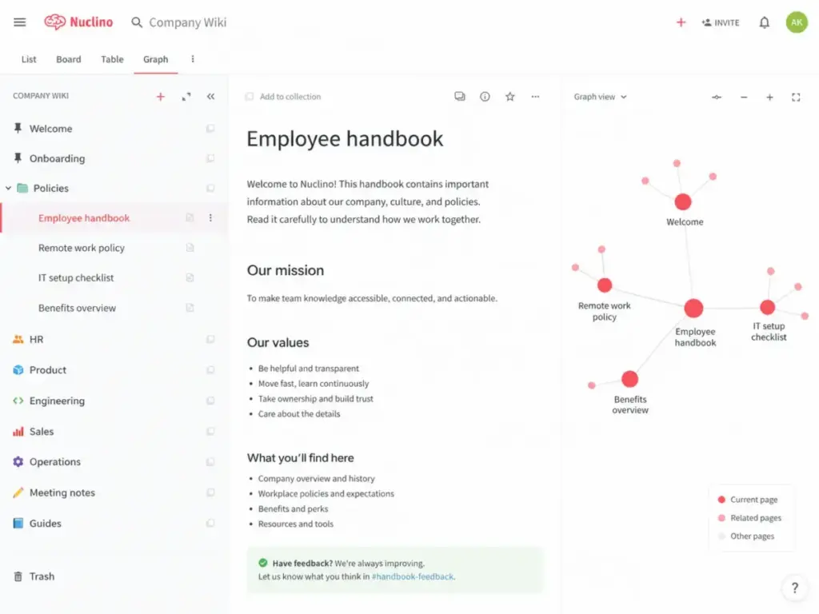Tick the Add to collection checkbox
The height and width of the screenshot is (614, 819).
tap(250, 97)
